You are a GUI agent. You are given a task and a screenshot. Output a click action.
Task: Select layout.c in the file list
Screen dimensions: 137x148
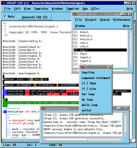pos(100,57)
